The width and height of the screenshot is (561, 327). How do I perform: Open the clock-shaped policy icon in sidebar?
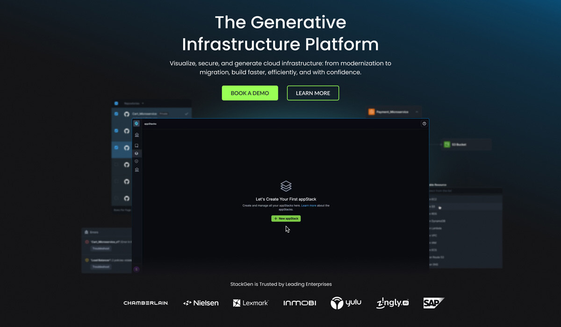[x=136, y=161]
